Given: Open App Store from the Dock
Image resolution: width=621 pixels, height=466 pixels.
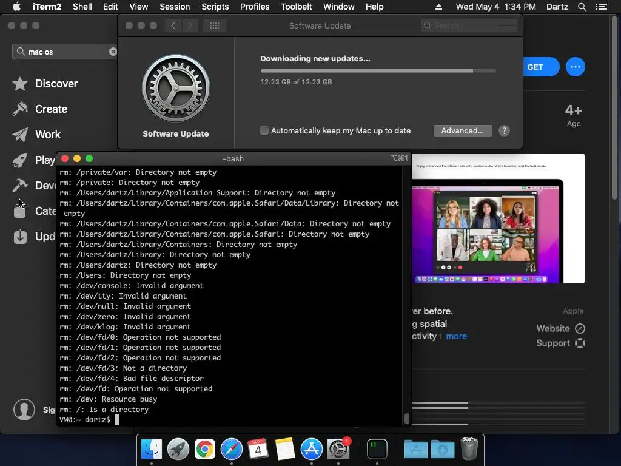Looking at the screenshot, I should 311,449.
